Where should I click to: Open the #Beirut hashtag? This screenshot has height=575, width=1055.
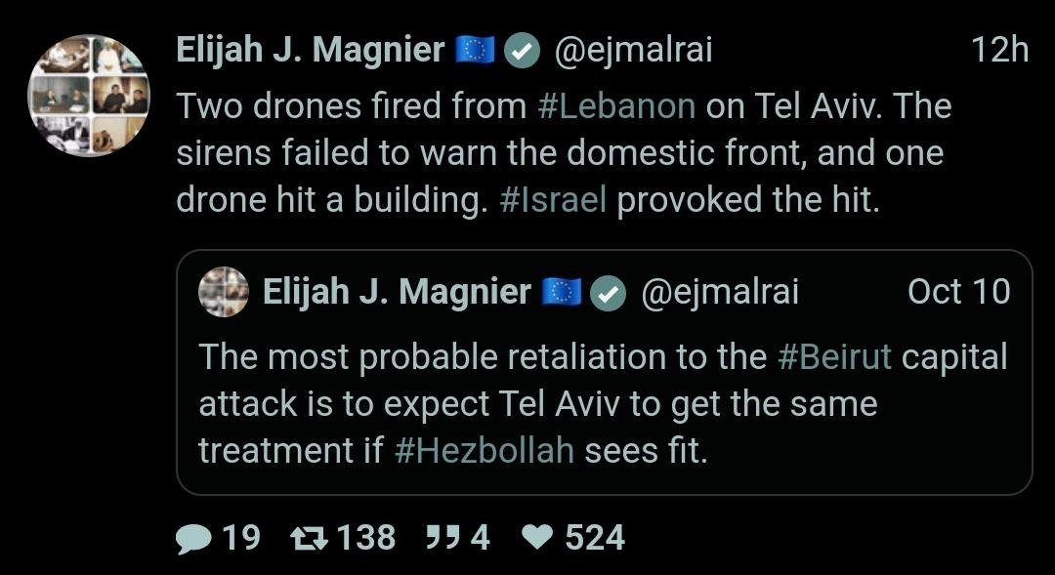[834, 357]
